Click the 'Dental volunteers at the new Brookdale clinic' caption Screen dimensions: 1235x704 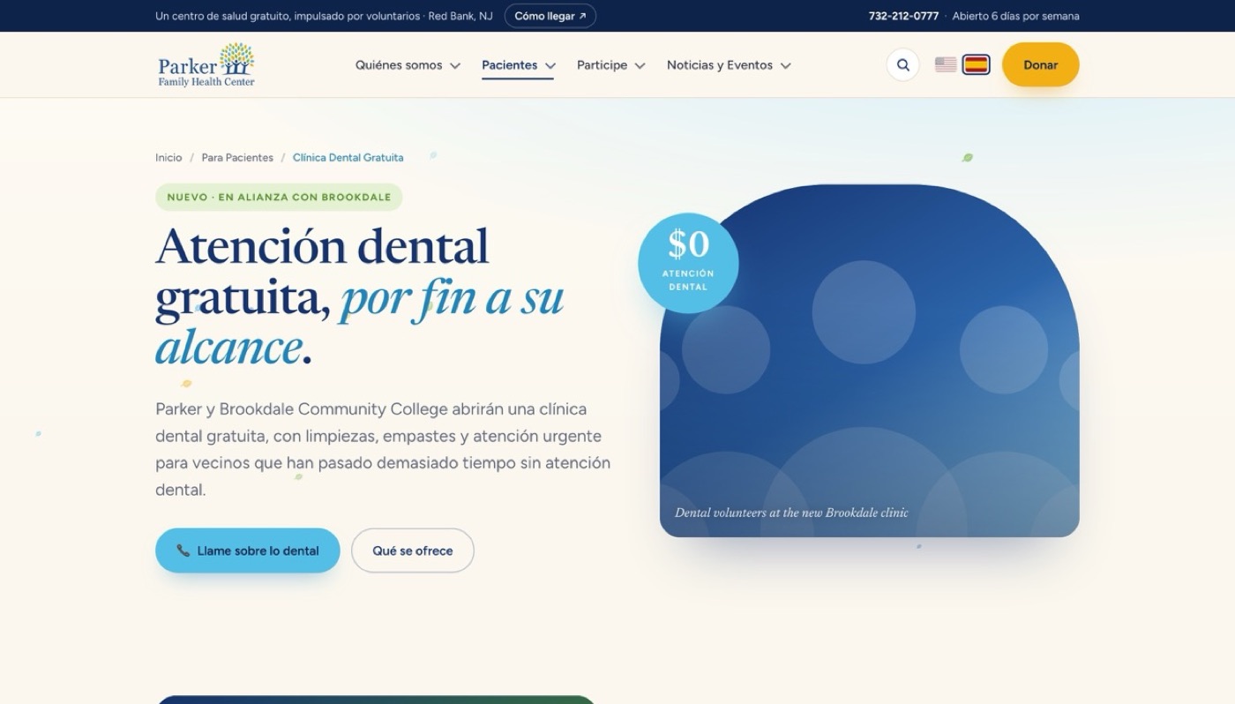pos(791,513)
